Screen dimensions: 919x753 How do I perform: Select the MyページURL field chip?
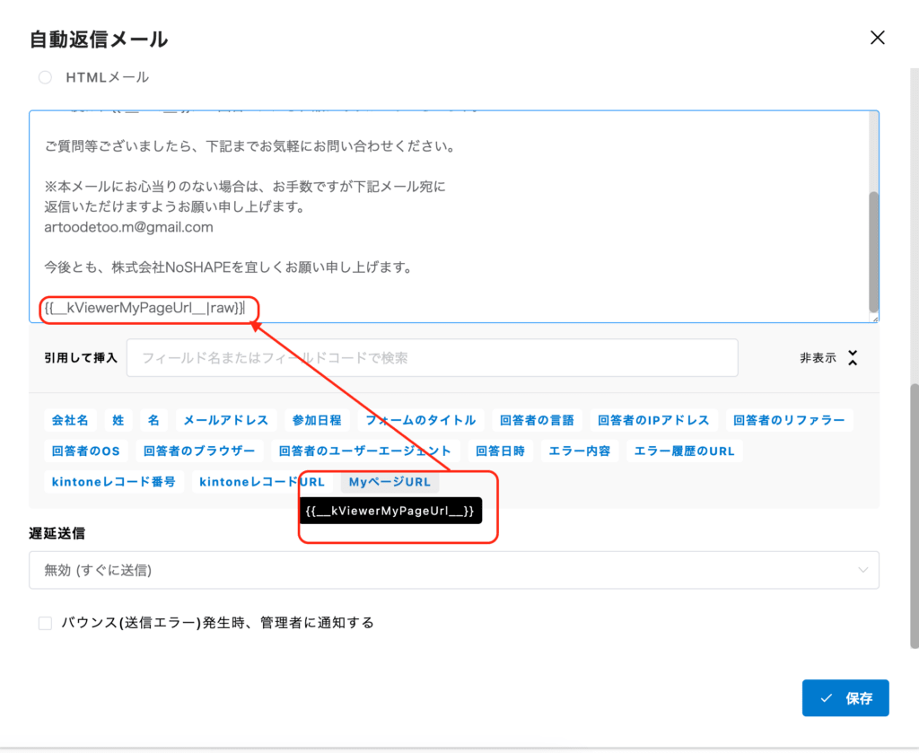point(389,481)
